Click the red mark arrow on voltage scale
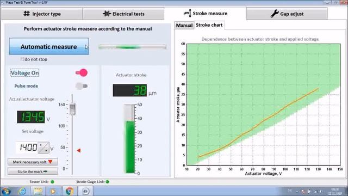Screen dimensions: 348x196 point(78,150)
